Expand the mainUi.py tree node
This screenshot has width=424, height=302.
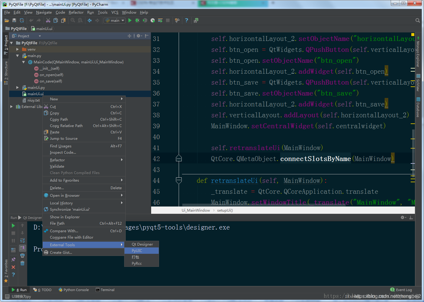(18, 88)
